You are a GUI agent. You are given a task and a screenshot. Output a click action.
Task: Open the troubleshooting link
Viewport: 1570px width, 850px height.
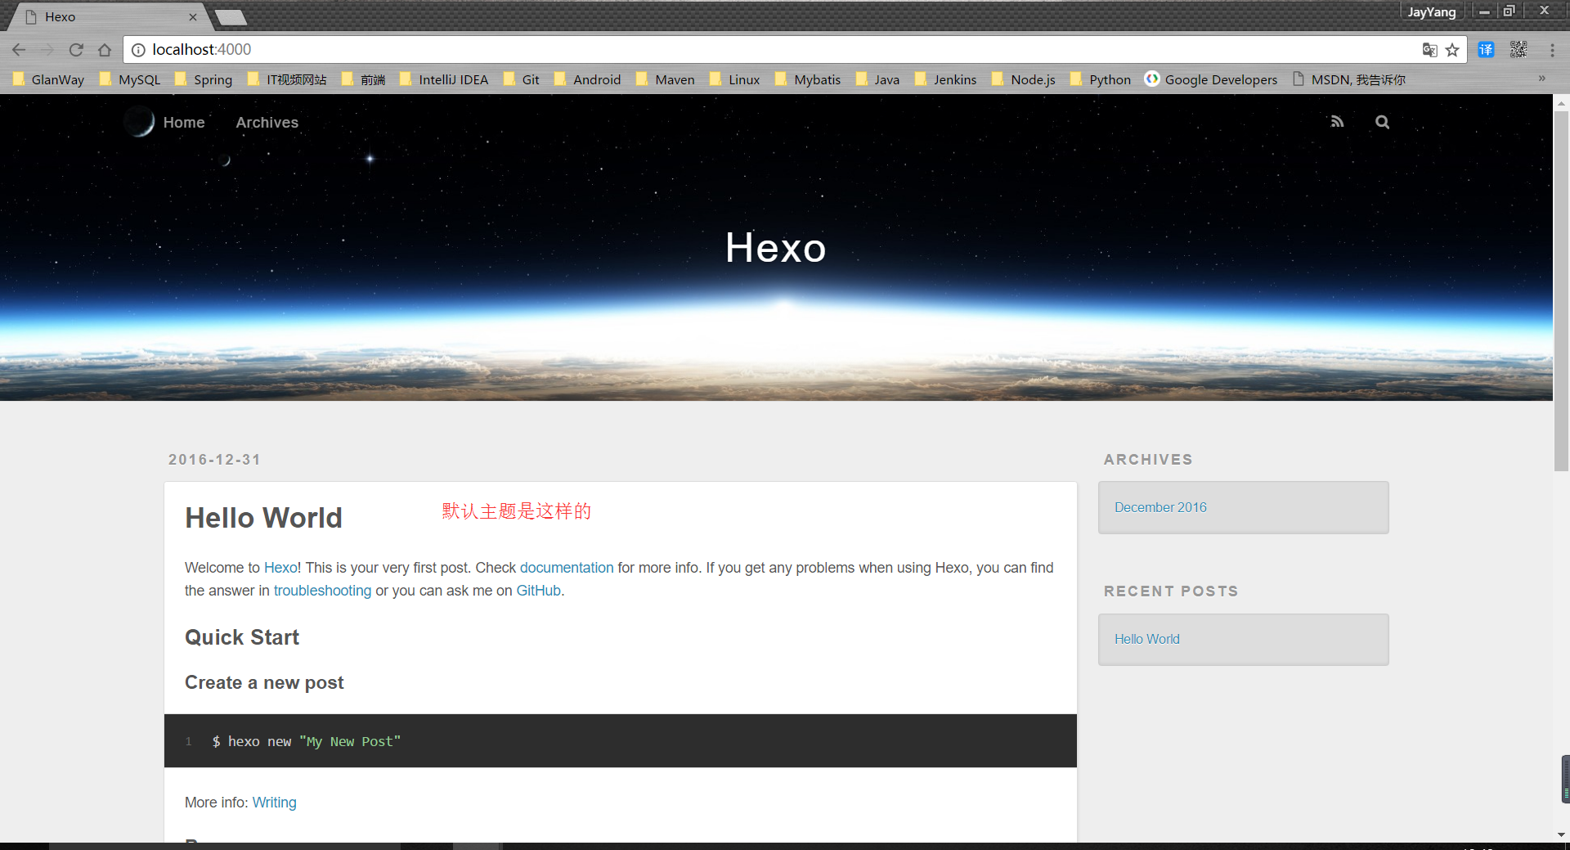click(x=322, y=591)
